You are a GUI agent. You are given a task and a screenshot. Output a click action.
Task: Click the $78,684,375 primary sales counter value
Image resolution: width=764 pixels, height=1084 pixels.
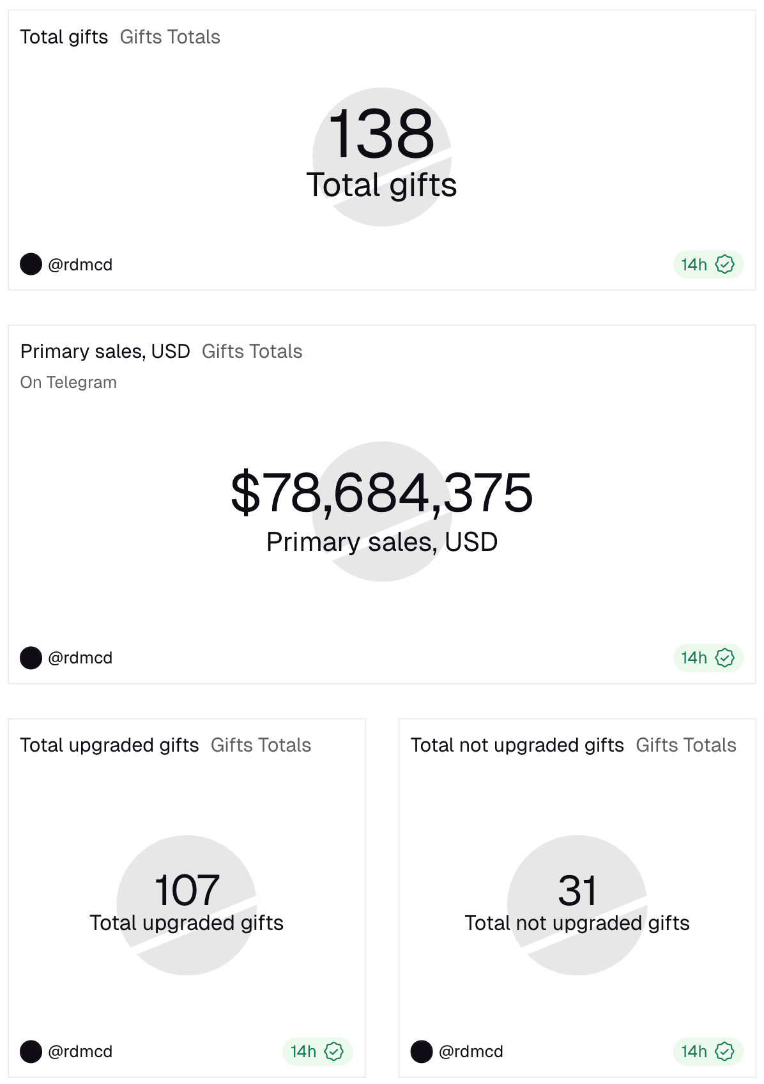[381, 493]
